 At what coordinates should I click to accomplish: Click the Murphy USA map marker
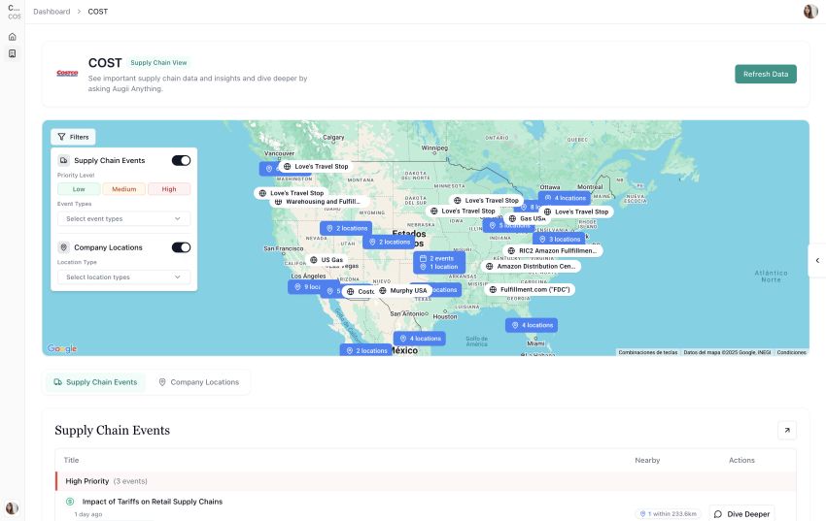tap(403, 290)
